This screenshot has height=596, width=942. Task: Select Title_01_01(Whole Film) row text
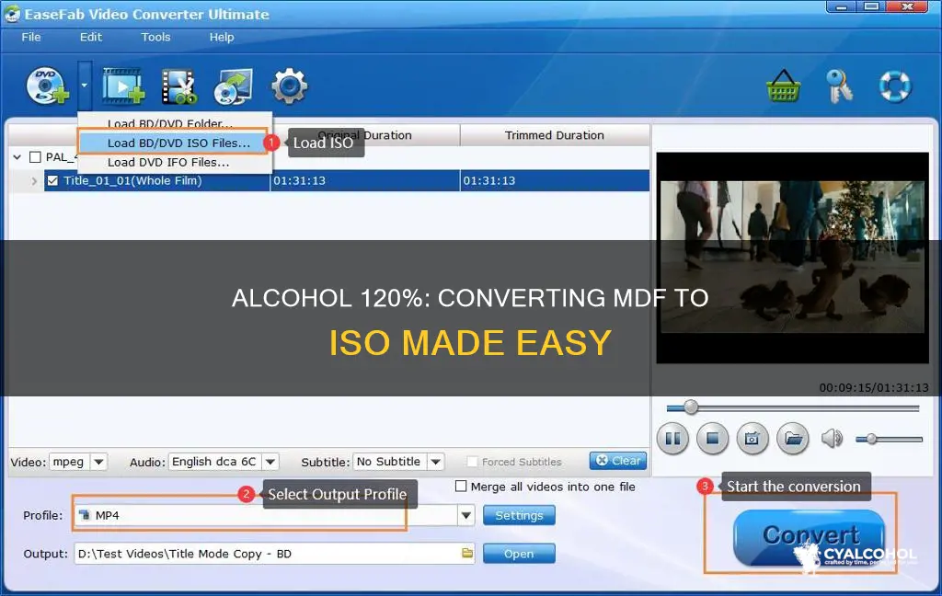132,180
